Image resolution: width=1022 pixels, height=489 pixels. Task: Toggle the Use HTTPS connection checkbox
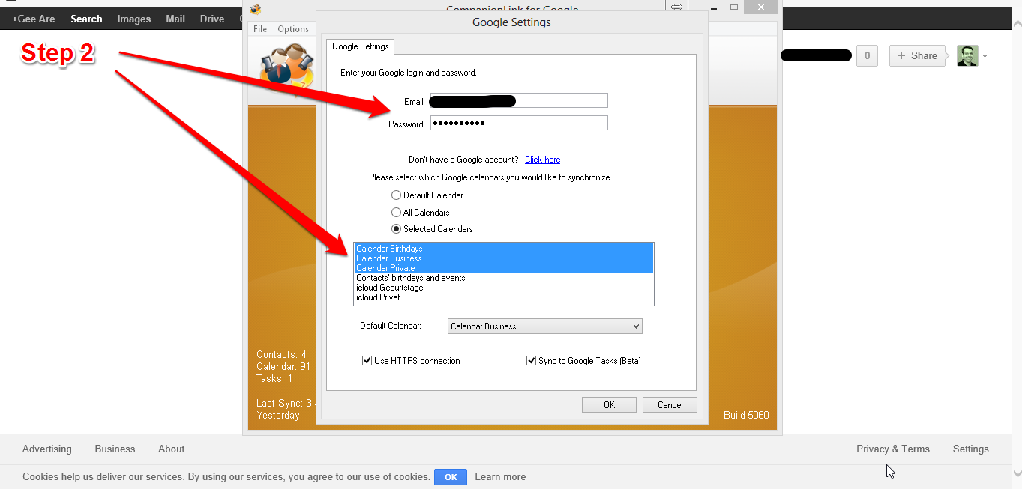point(367,361)
